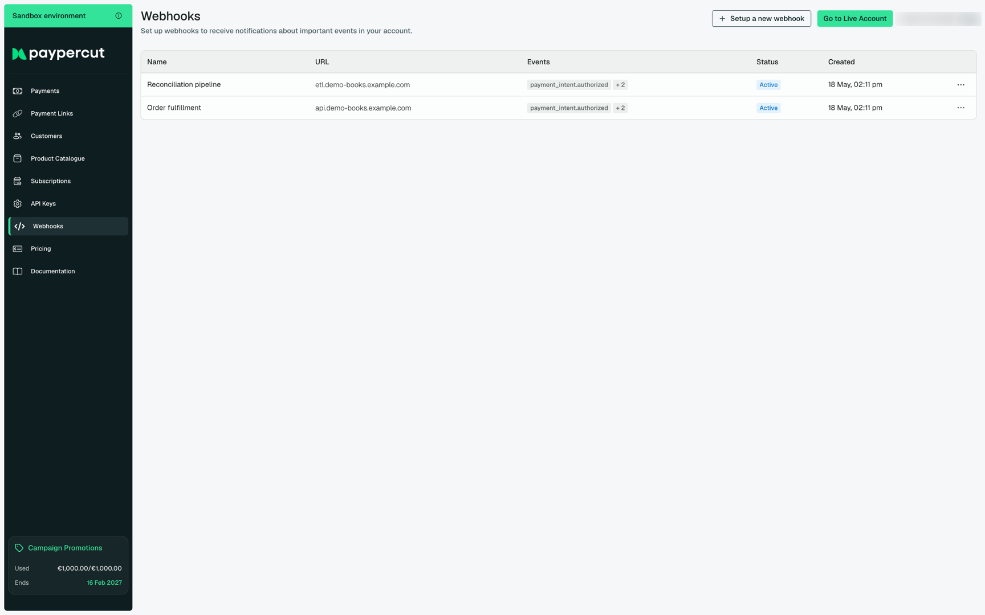Click the Sandbox environment banner
Screen dimensions: 985x615
[68, 16]
